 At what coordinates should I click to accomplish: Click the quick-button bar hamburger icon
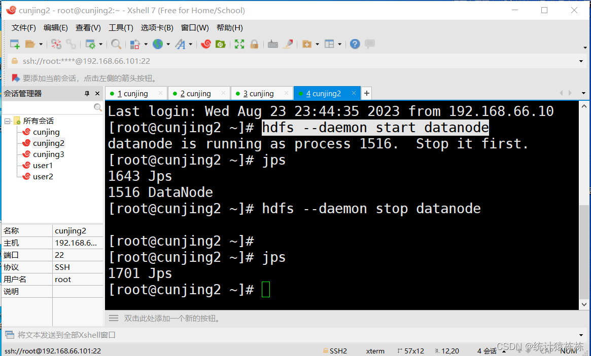(114, 319)
